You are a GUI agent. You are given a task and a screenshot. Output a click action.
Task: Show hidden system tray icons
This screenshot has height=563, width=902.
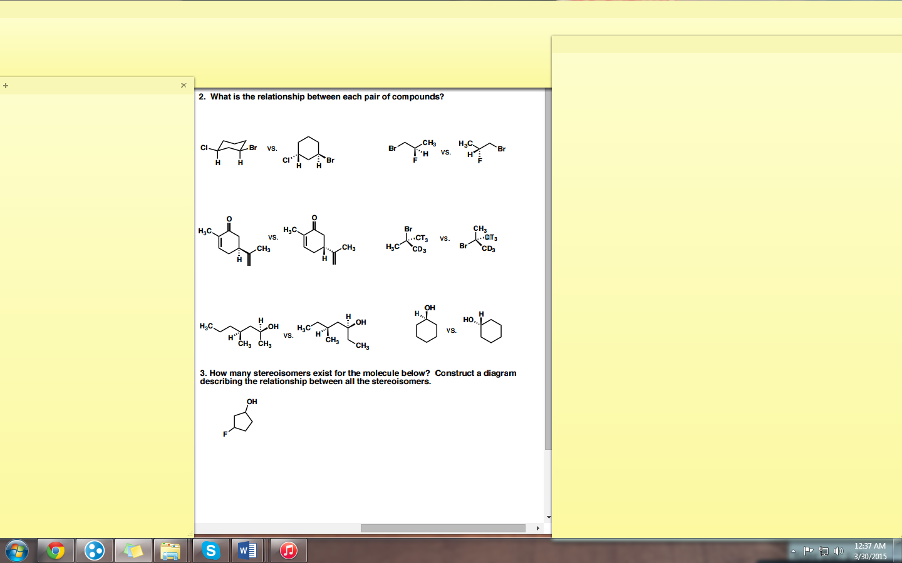[x=793, y=551]
